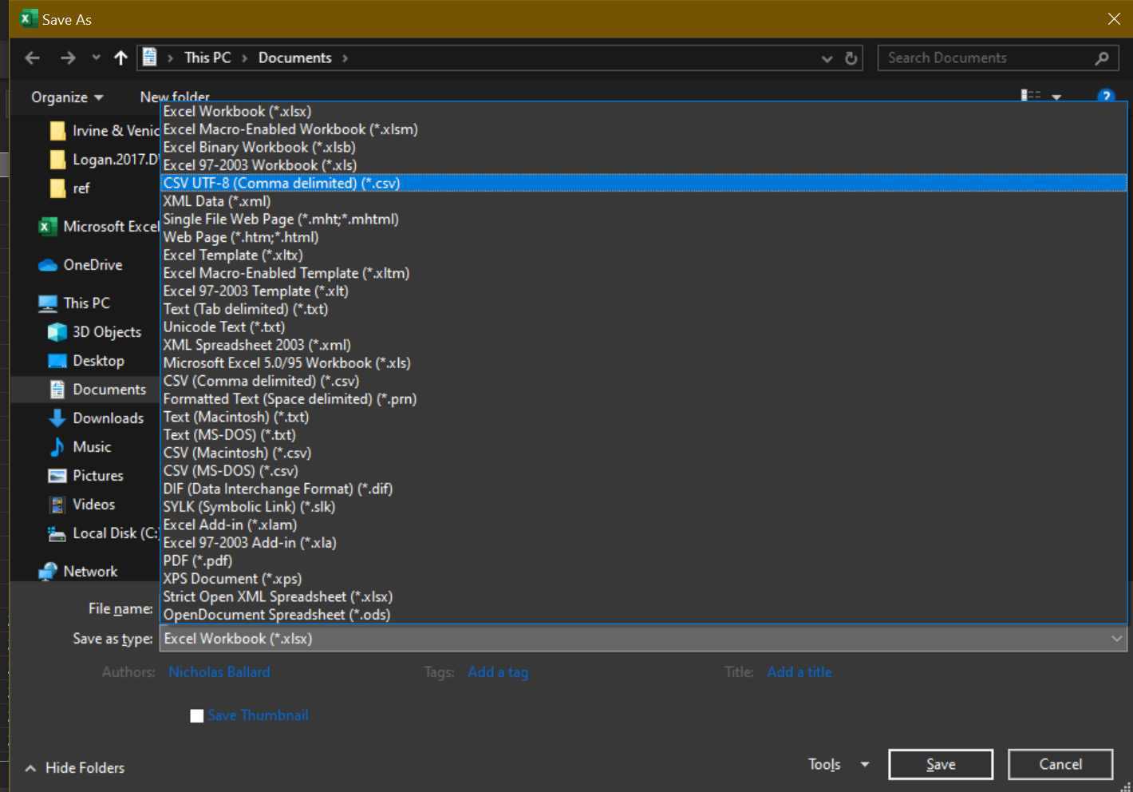This screenshot has width=1133, height=792.
Task: Click the search magnifier icon
Action: tap(1103, 57)
